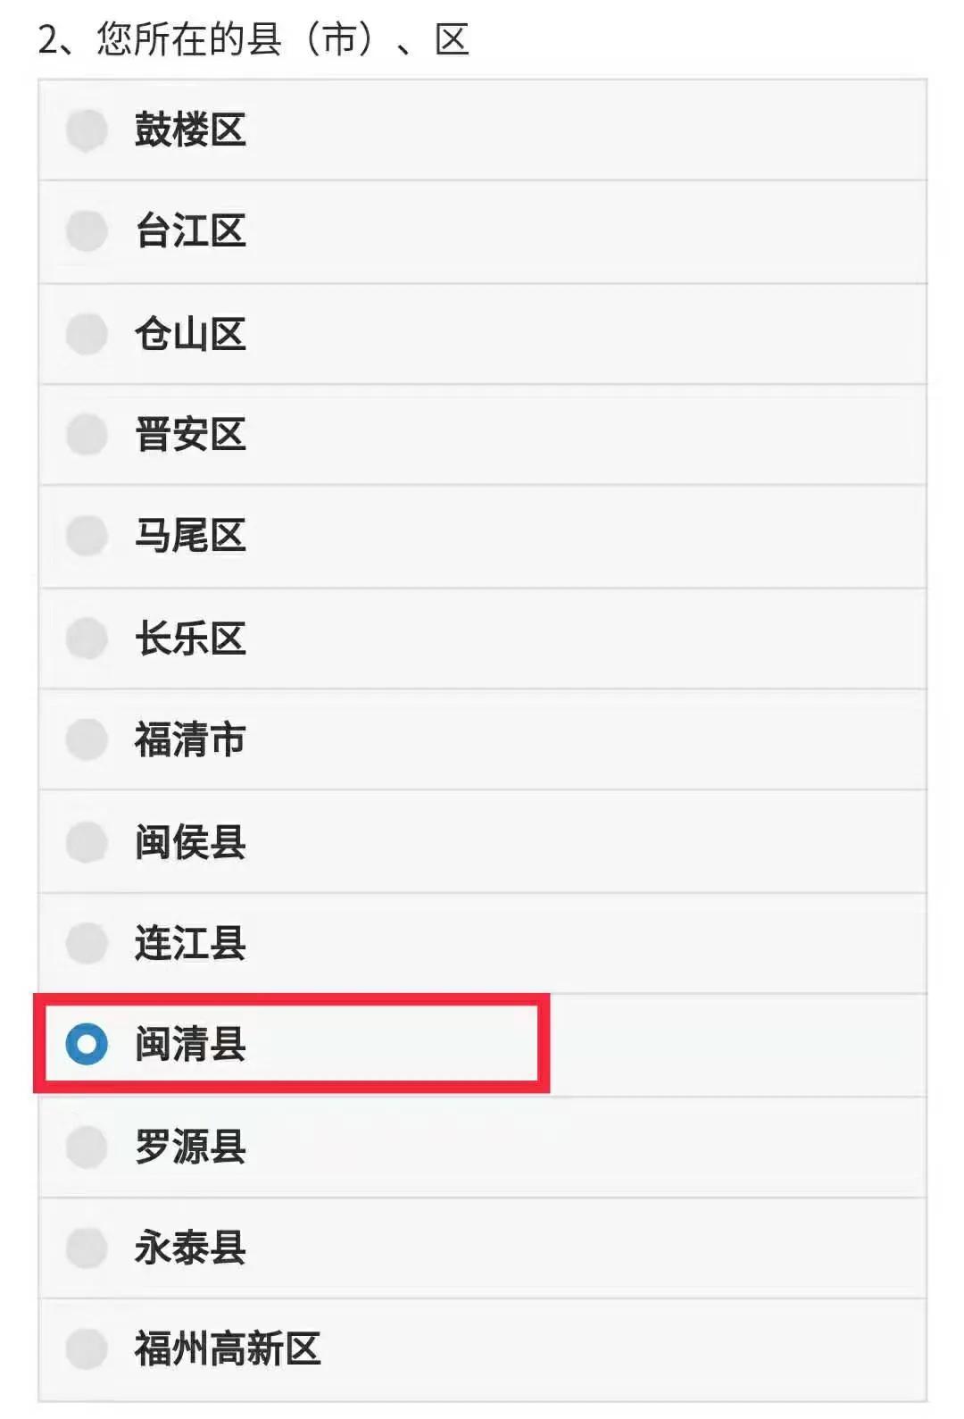The width and height of the screenshot is (964, 1419).
Task: Click the 福清市 option label text
Action: (x=190, y=740)
